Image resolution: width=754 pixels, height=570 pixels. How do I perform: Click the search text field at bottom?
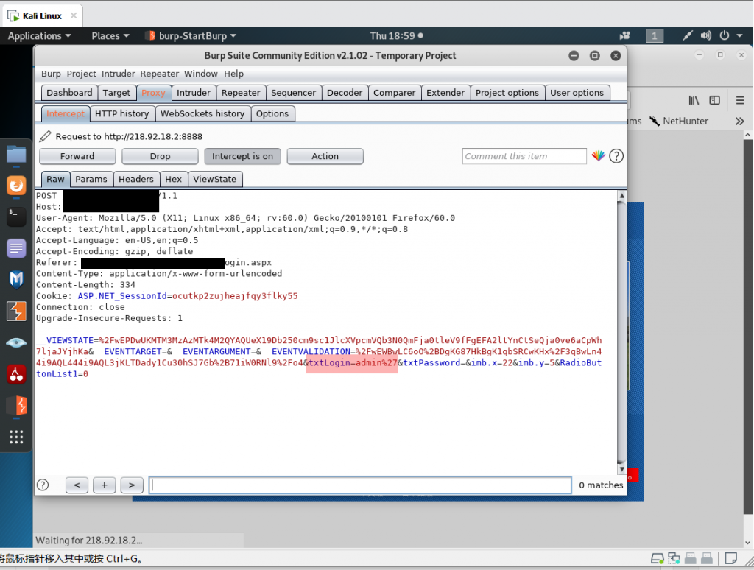pyautogui.click(x=360, y=485)
